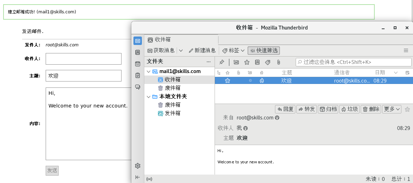Image resolution: width=413 pixels, height=183 pixels.
Task: Sort messages by 日期 column
Action: 380,73
